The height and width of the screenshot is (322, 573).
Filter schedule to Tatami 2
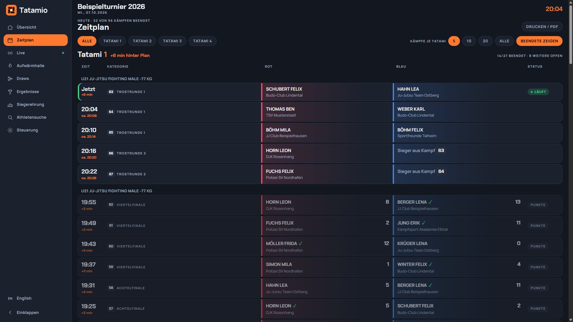142,41
